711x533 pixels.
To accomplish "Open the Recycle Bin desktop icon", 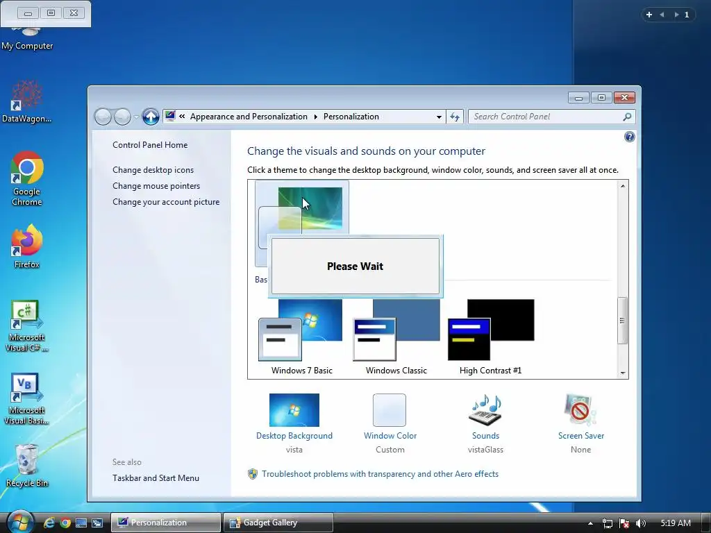I will click(x=27, y=465).
